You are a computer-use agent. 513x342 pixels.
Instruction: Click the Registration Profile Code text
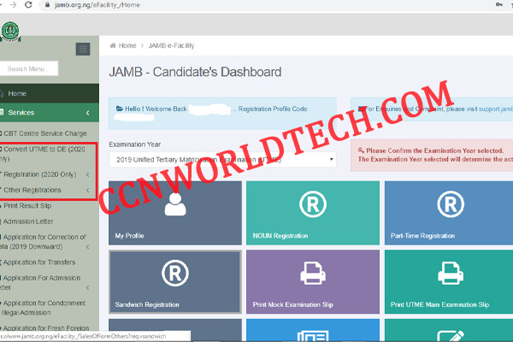coord(274,109)
